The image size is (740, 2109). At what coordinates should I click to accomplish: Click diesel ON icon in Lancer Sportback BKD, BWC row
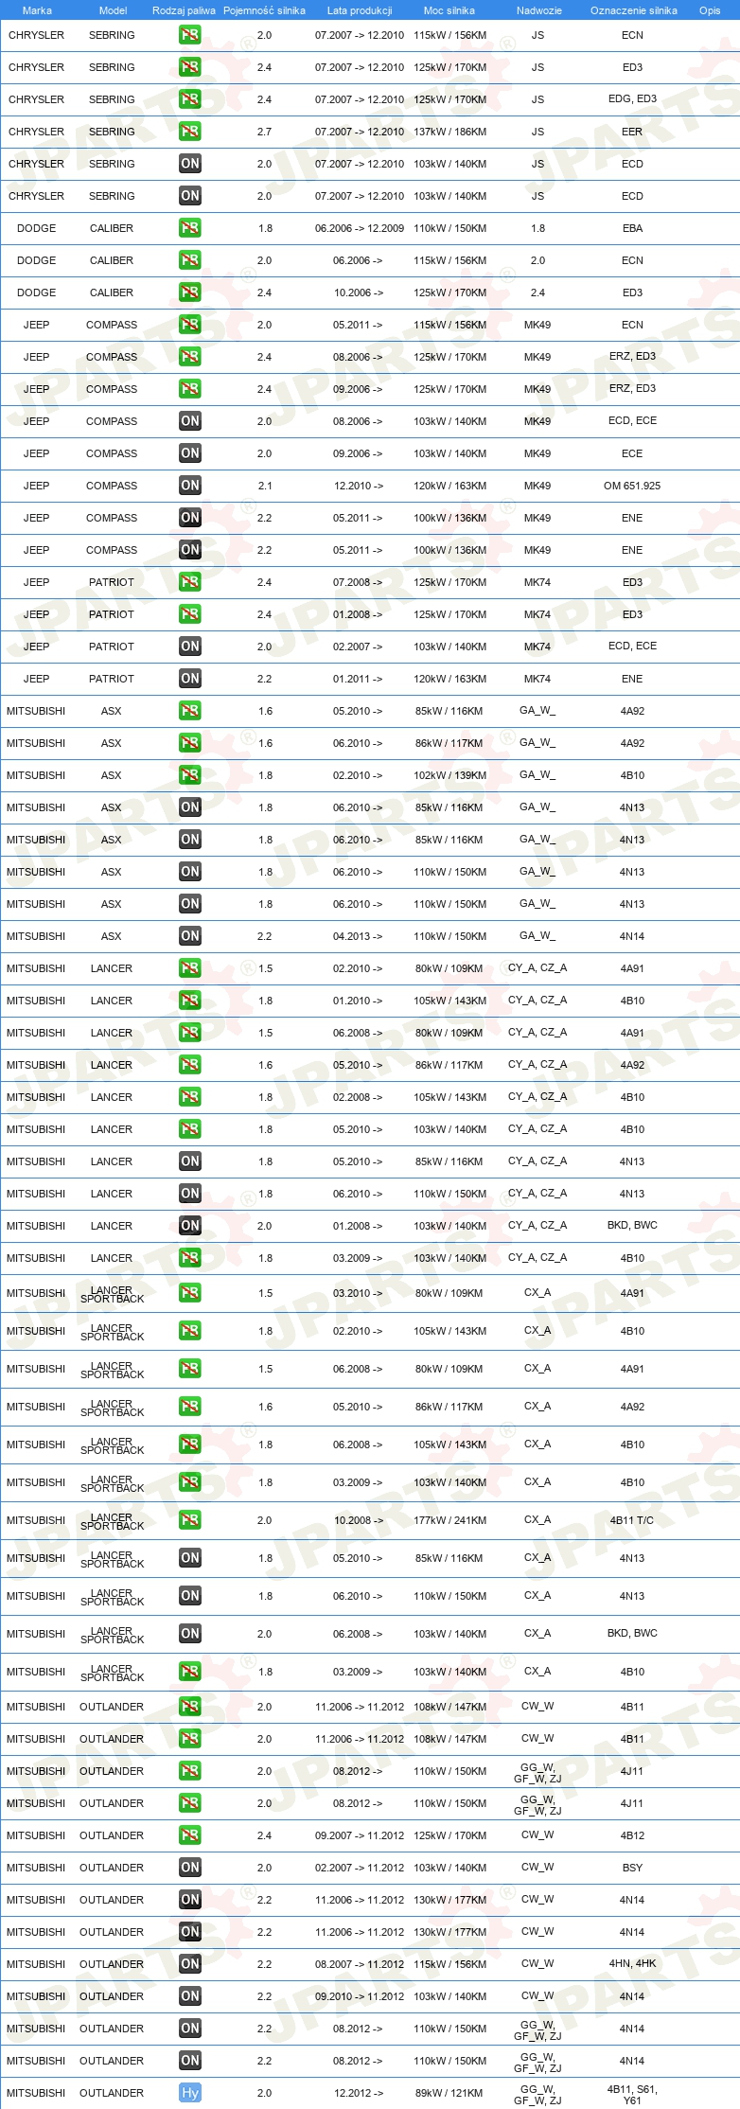tap(190, 1634)
